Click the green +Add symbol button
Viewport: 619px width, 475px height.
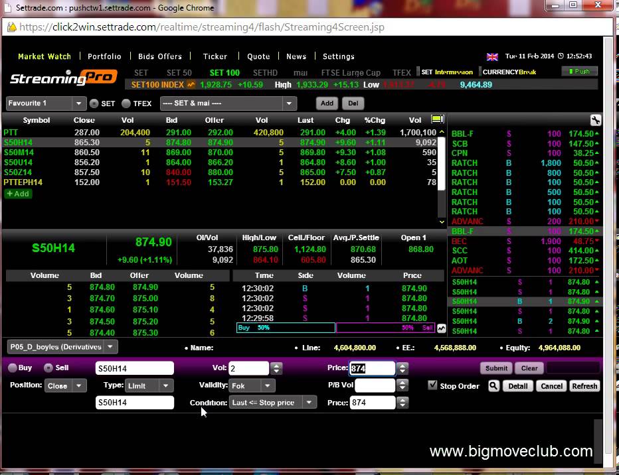point(18,194)
